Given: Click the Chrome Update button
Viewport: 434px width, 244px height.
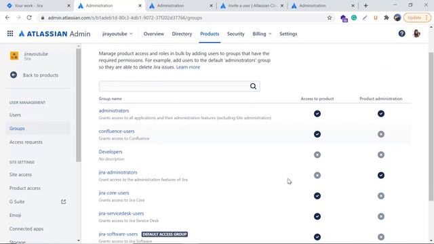Looking at the screenshot, I should pyautogui.click(x=417, y=18).
